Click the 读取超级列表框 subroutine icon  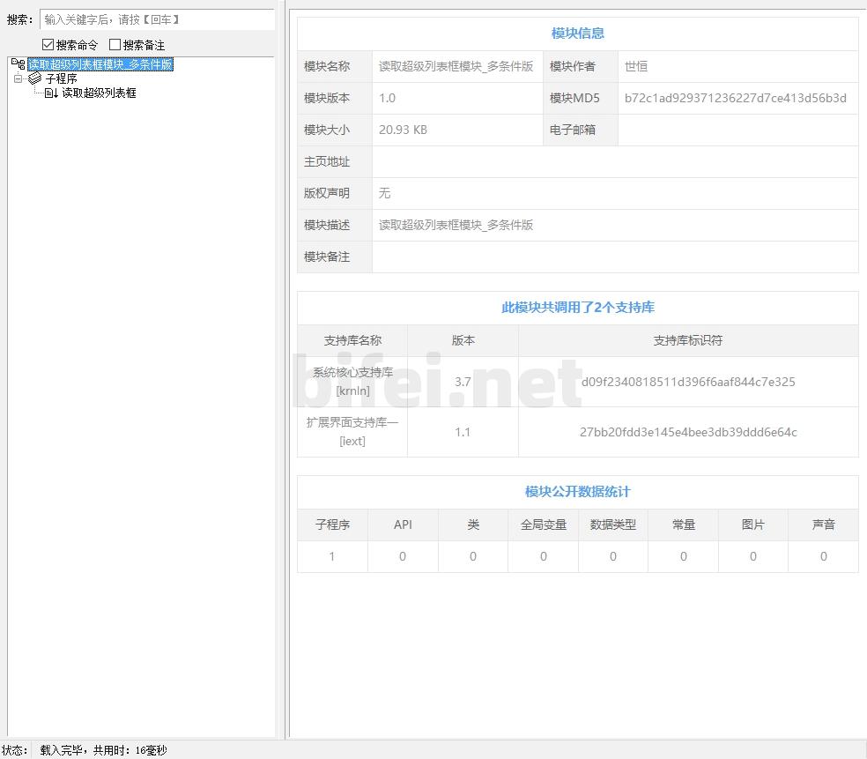51,93
